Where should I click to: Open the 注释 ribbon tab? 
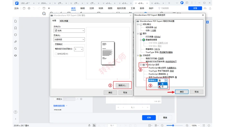(92, 8)
